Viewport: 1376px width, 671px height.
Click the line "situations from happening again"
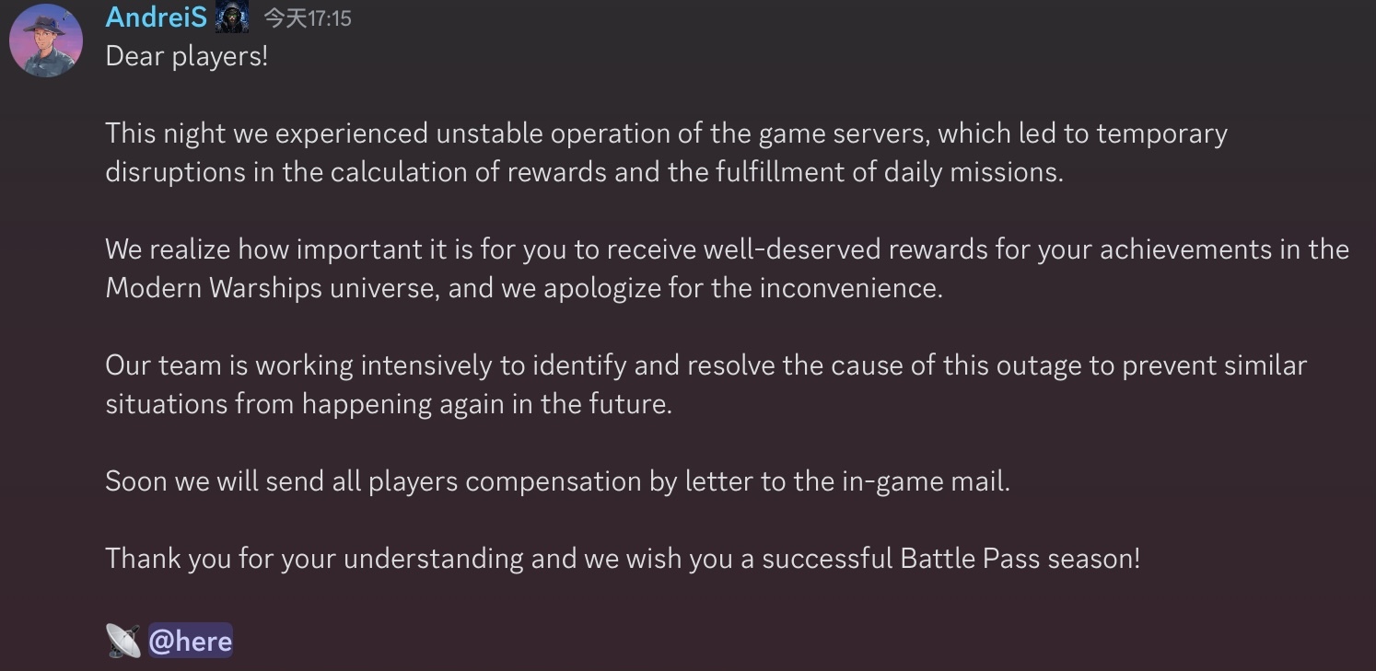pyautogui.click(x=389, y=404)
